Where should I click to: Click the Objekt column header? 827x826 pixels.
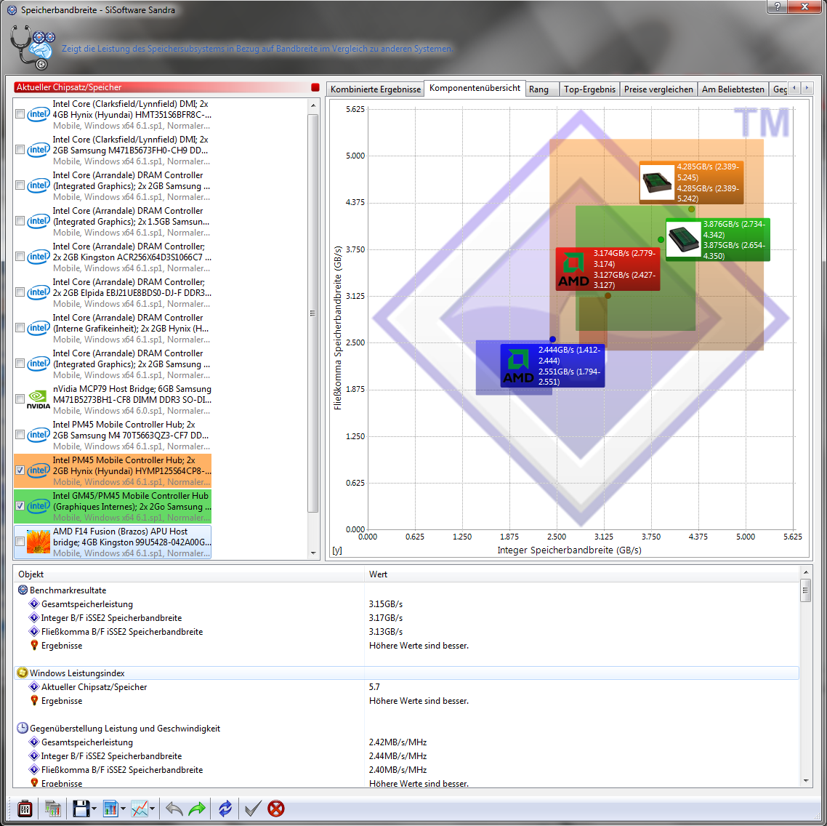point(189,574)
